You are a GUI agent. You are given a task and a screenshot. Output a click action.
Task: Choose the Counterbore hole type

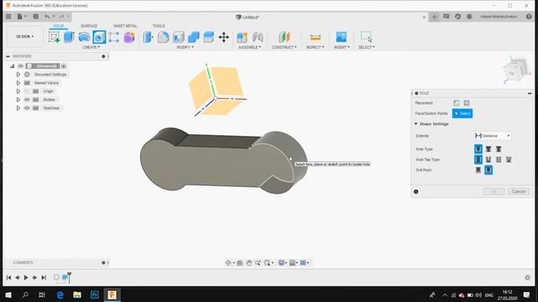click(x=488, y=149)
